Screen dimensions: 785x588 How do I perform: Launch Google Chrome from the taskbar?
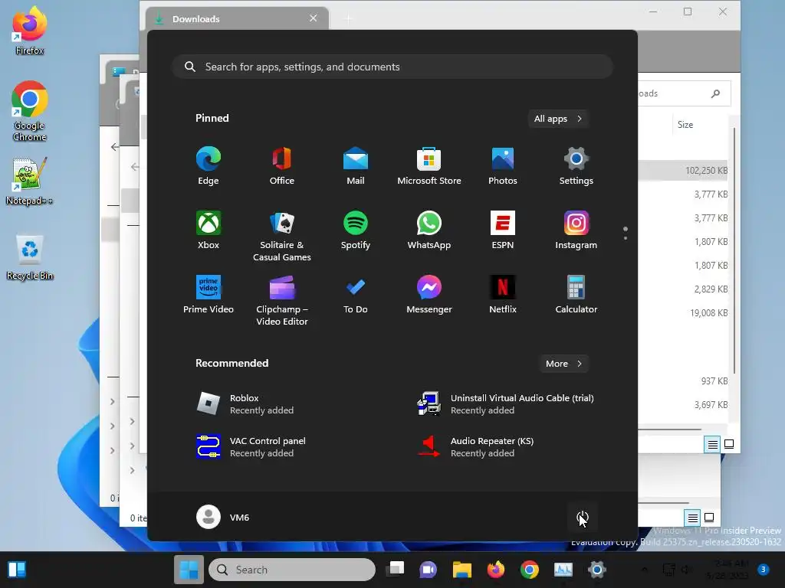[x=529, y=570]
